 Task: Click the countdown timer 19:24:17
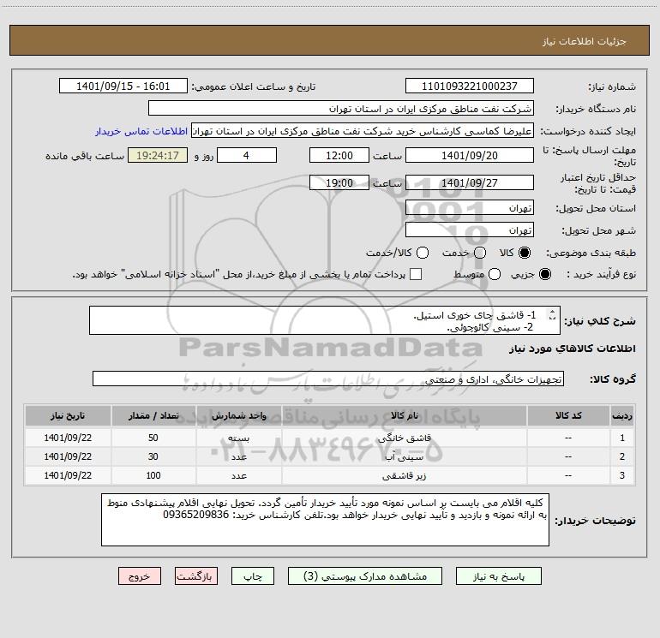click(x=158, y=155)
